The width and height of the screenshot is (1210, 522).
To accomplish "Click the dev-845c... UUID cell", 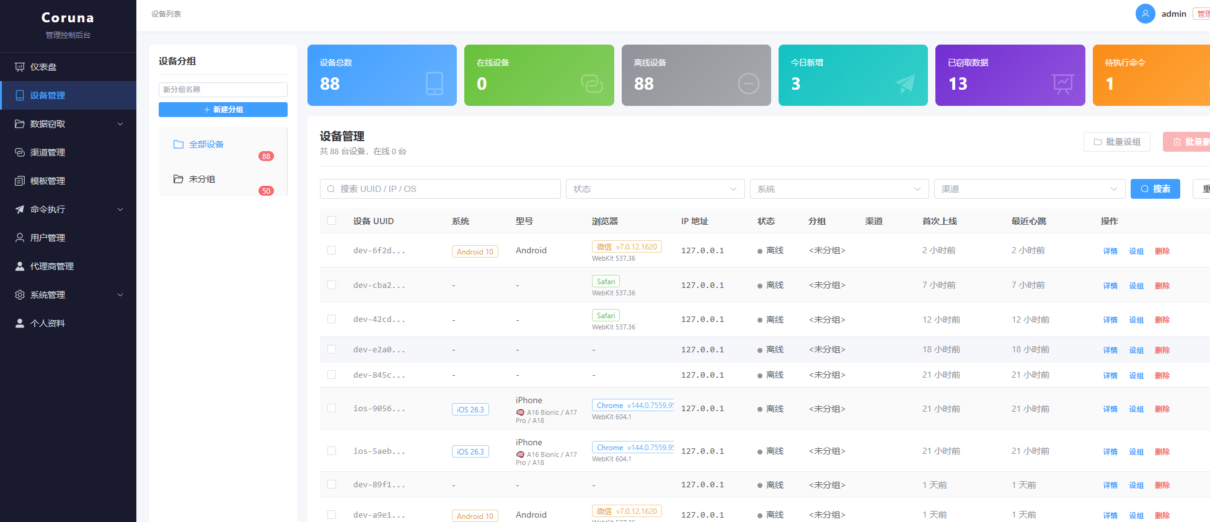I will pyautogui.click(x=379, y=375).
